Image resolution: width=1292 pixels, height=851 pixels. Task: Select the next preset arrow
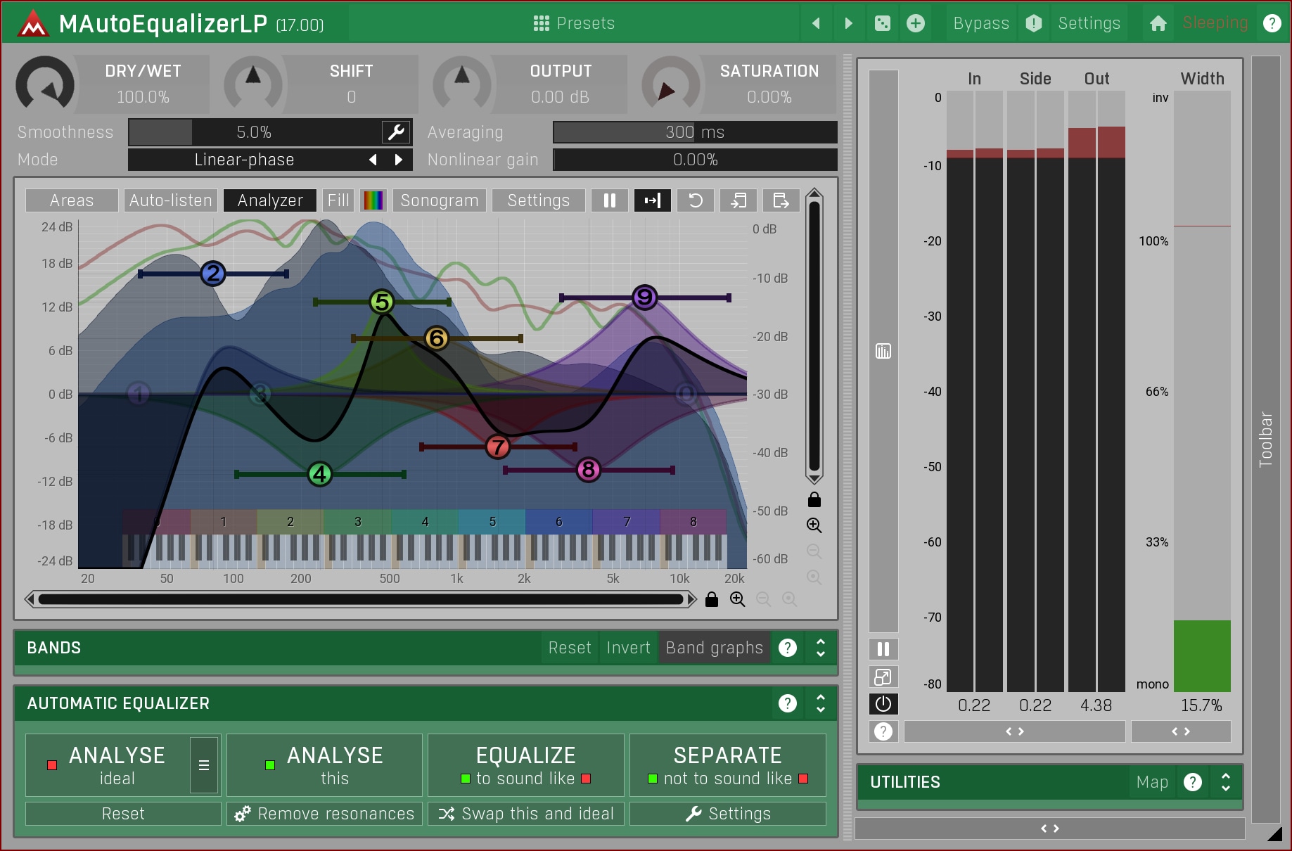pyautogui.click(x=848, y=23)
